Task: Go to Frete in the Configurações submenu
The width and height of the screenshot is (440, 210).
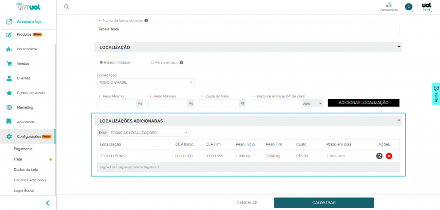Action: click(18, 159)
